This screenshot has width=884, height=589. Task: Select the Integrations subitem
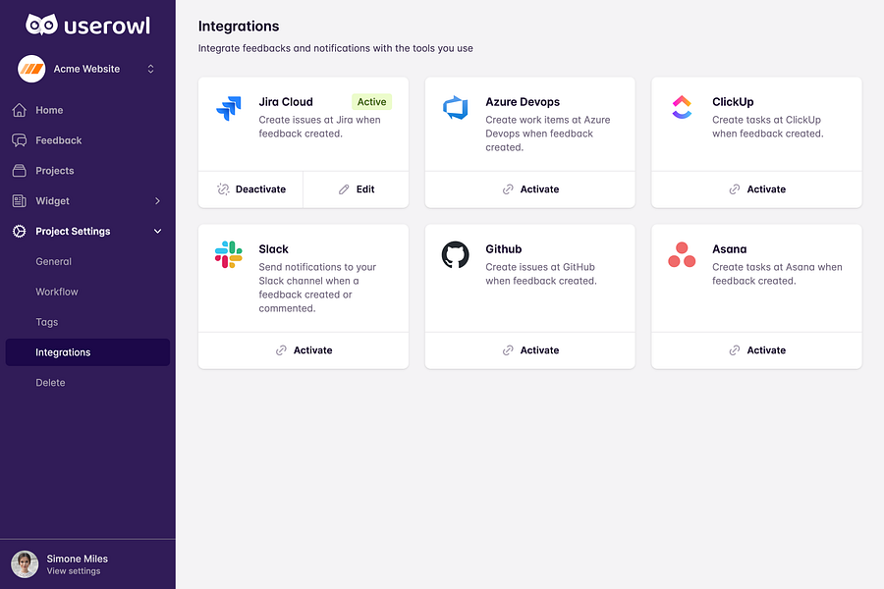tap(87, 352)
